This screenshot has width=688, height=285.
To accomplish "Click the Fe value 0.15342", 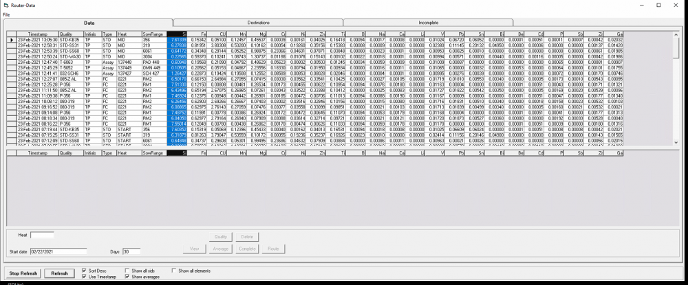I will tap(197, 39).
